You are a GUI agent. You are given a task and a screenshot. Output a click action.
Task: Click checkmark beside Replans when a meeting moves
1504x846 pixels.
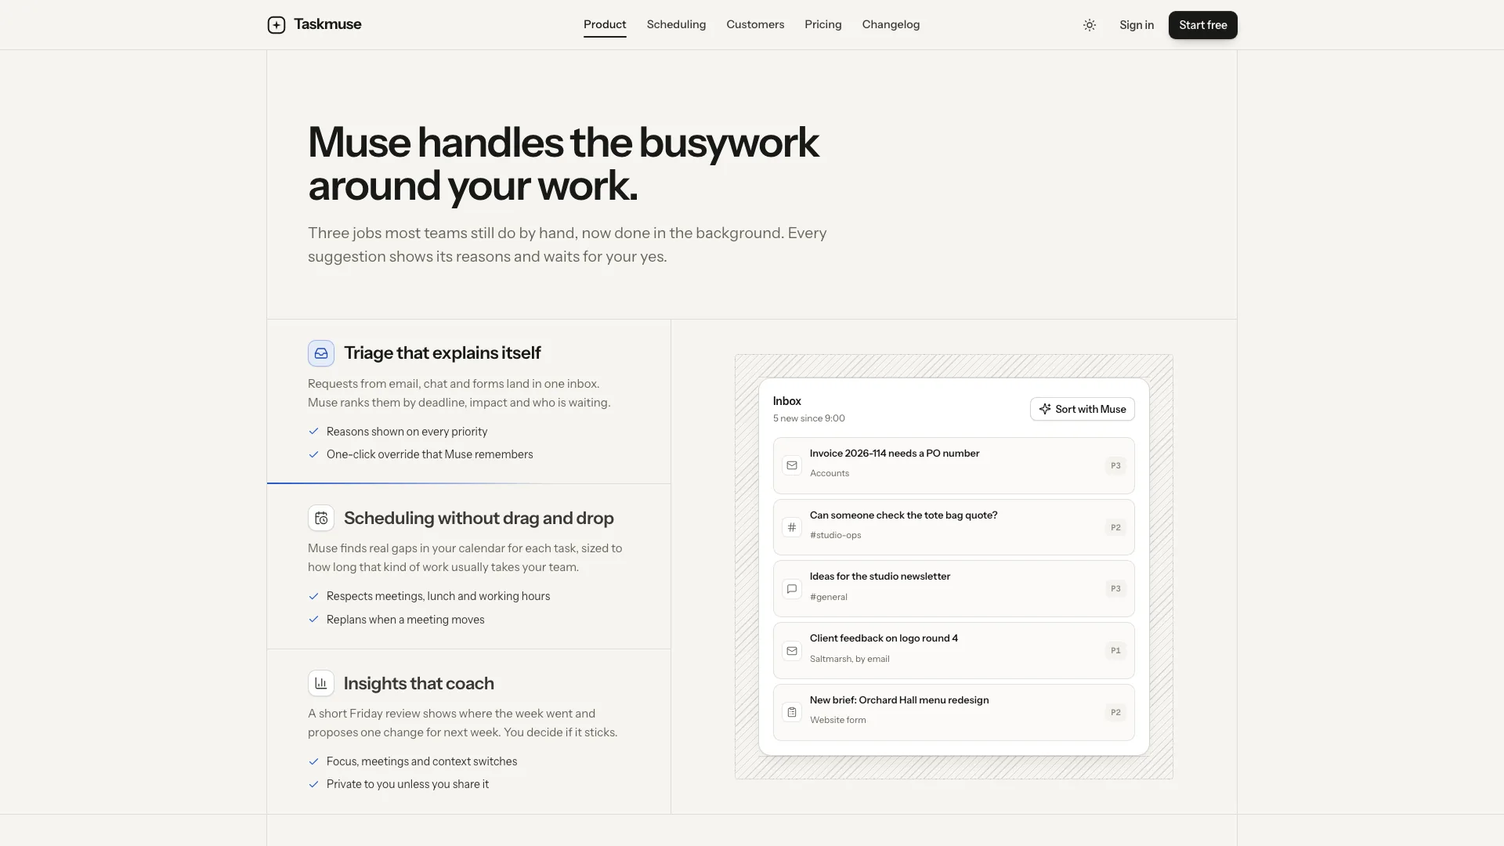313,620
